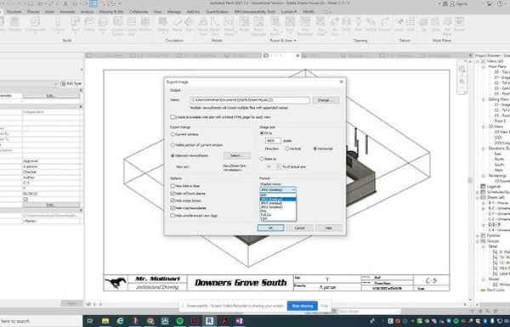
Task: Choose TIFF from format list
Action: 278,219
